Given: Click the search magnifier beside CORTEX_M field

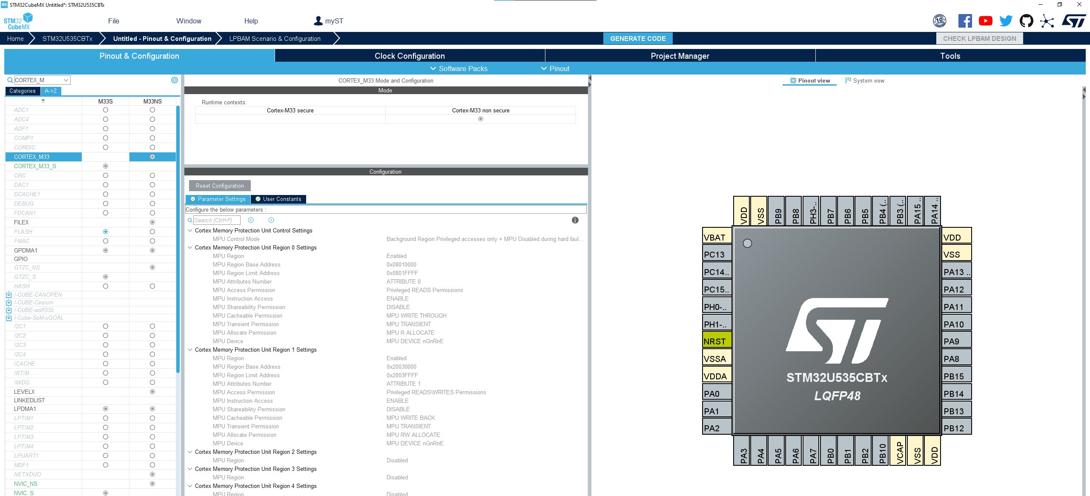Looking at the screenshot, I should coord(10,80).
